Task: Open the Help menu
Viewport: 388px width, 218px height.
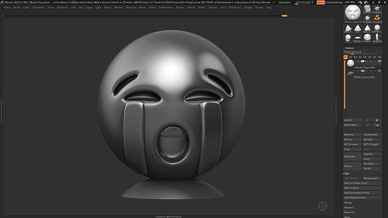Action: click(269, 7)
